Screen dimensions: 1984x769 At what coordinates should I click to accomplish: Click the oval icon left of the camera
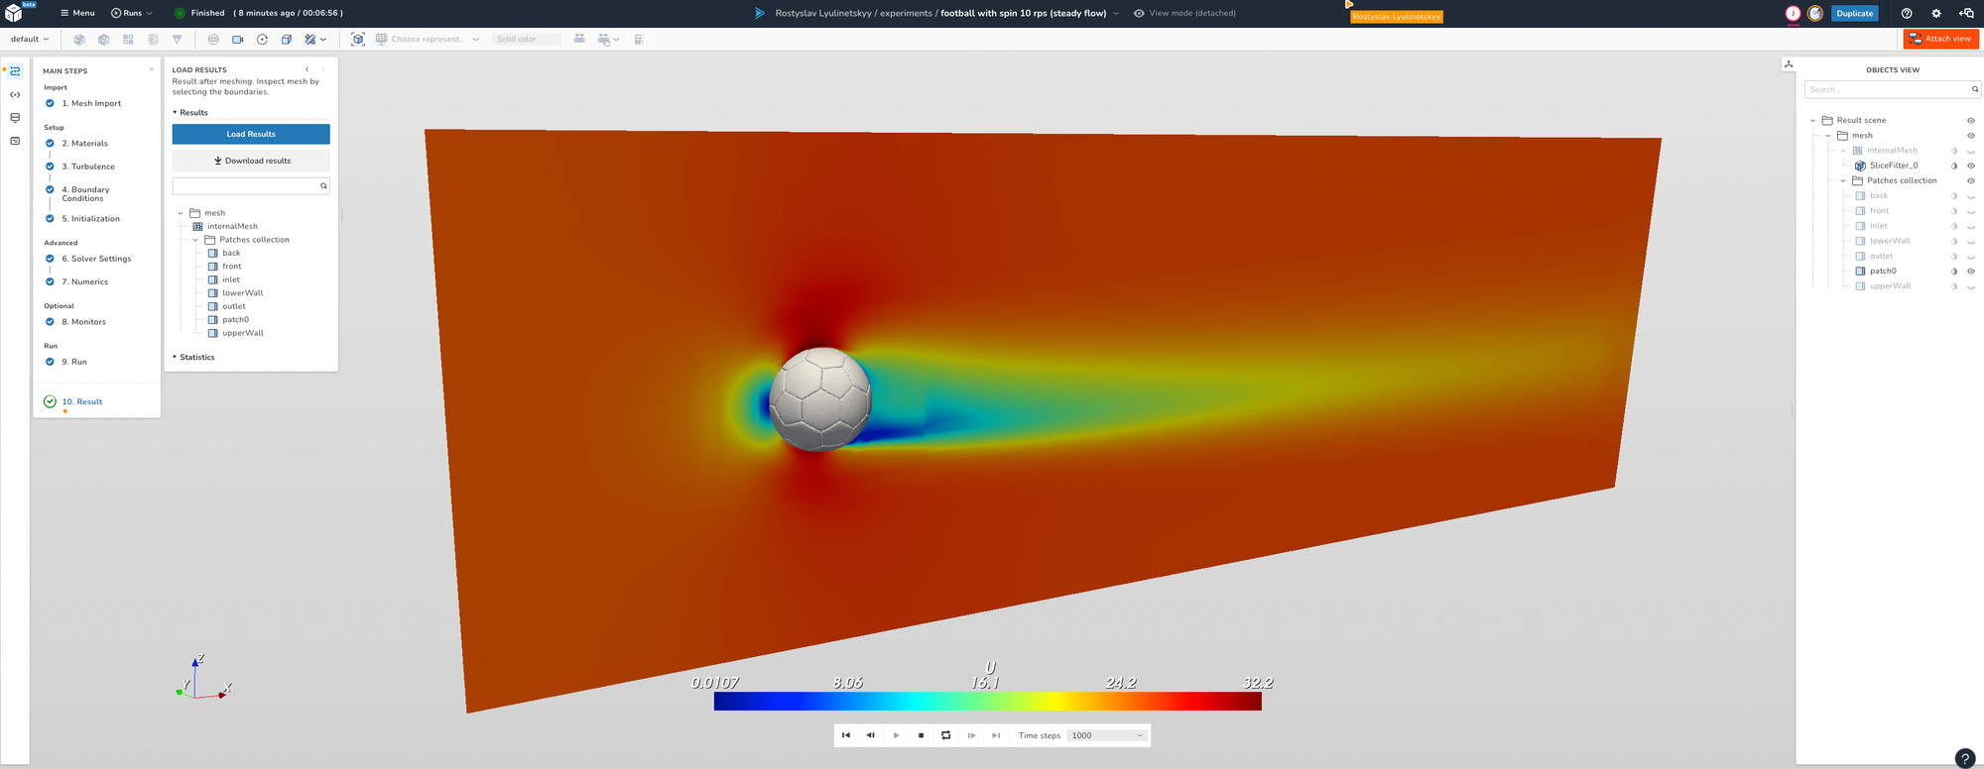[x=213, y=40]
